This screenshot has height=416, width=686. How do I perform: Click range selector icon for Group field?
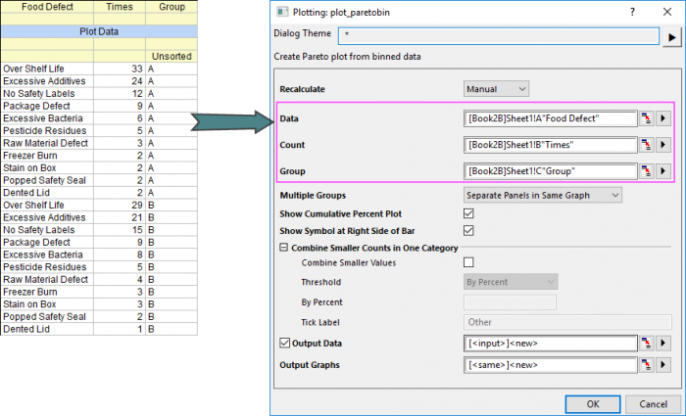tap(647, 171)
